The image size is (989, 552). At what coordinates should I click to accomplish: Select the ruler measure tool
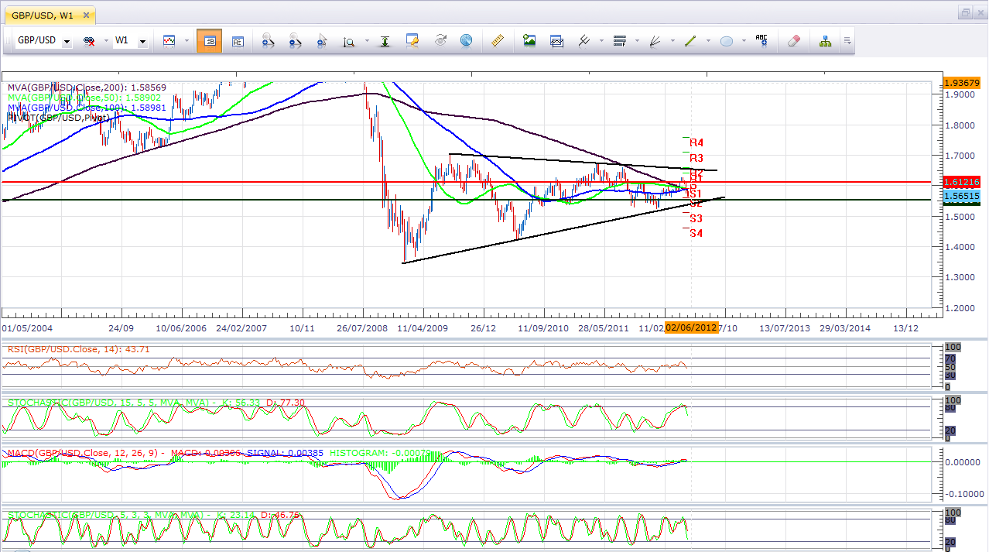pos(498,41)
